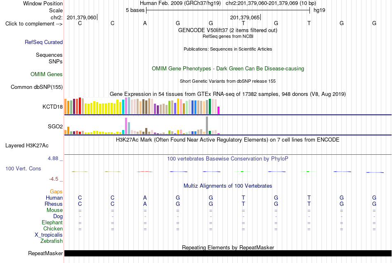Click 'Repeating Elements by RepeatMasker' title

tap(228, 247)
